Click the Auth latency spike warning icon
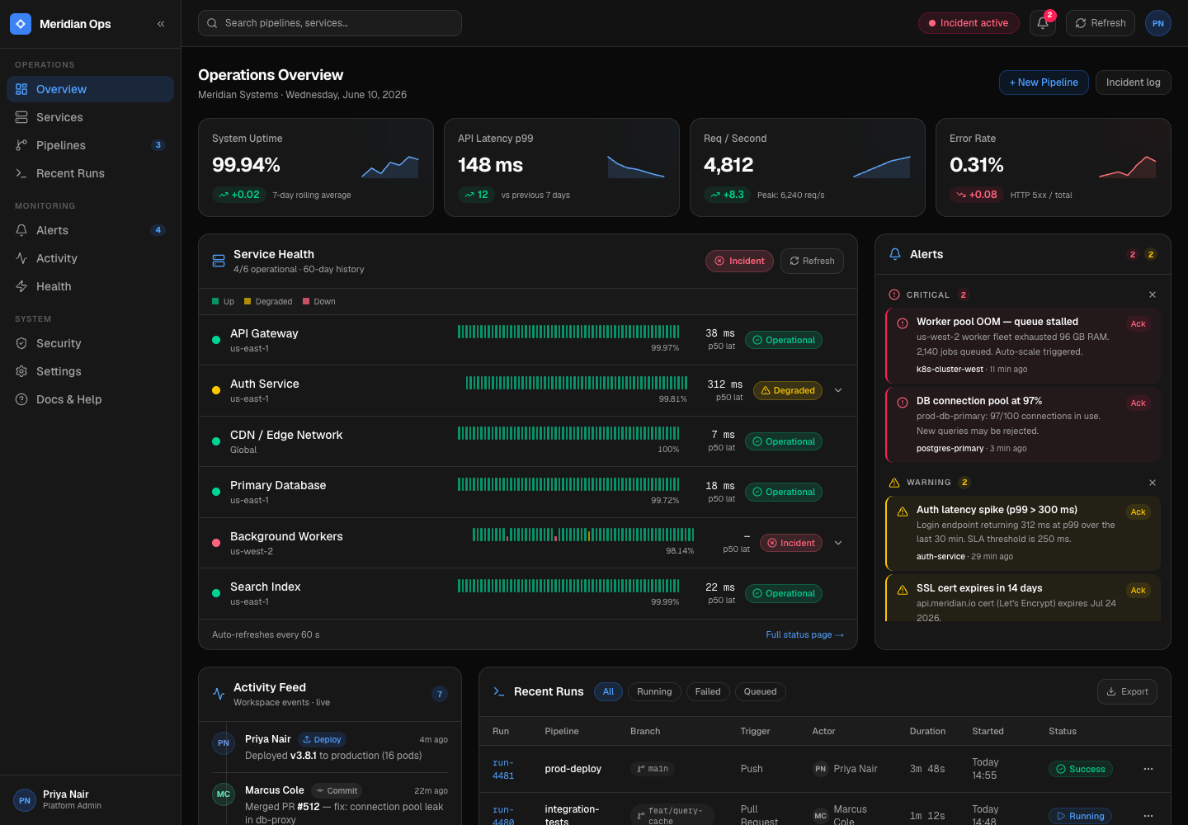Image resolution: width=1188 pixels, height=825 pixels. pyautogui.click(x=903, y=511)
